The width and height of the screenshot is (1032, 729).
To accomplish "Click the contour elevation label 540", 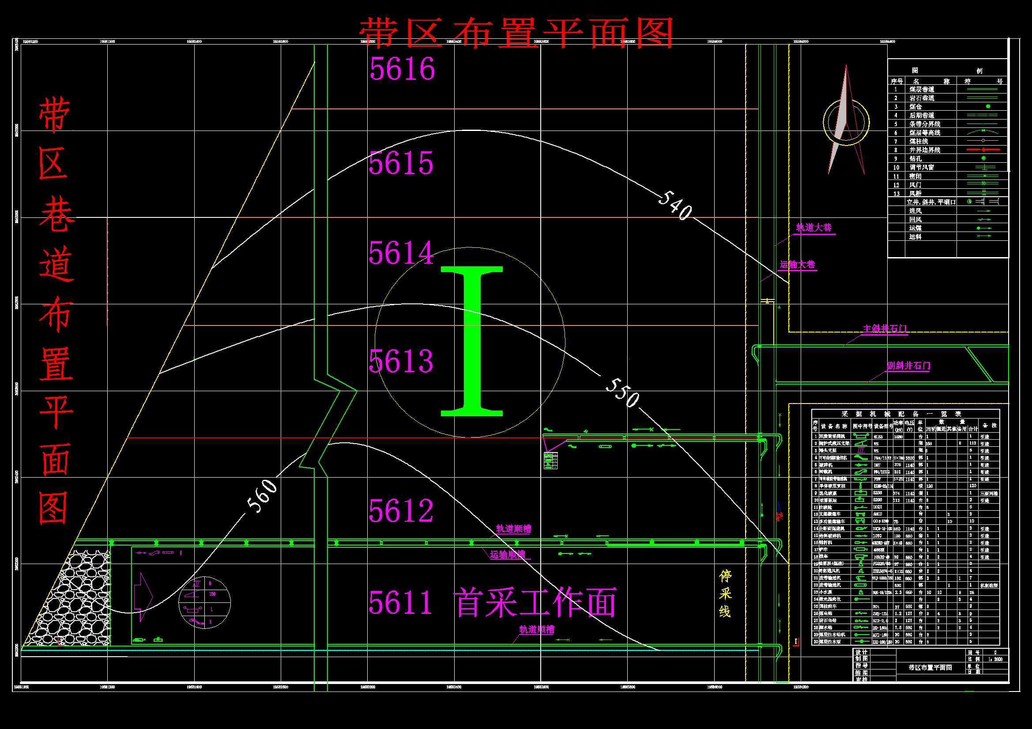I will coord(675,205).
